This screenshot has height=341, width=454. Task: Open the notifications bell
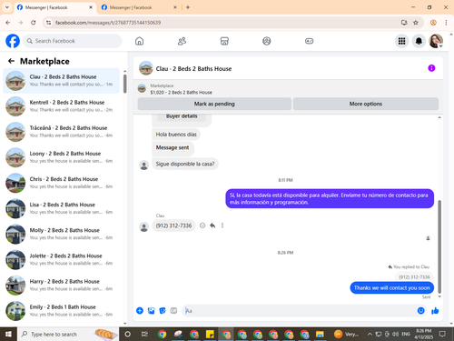419,41
